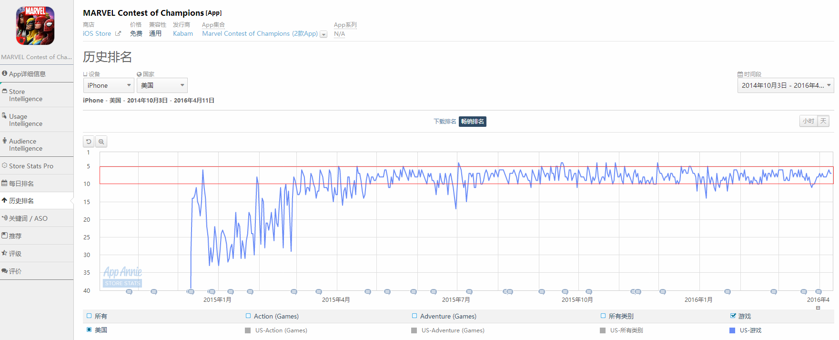Open the 时间段 date range dropdown
The height and width of the screenshot is (340, 839).
click(786, 85)
